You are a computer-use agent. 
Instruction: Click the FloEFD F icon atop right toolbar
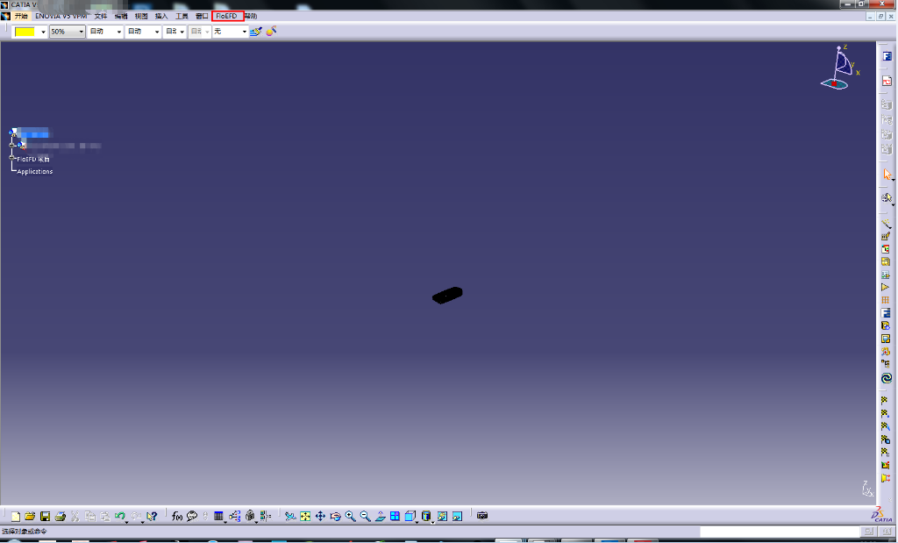[887, 56]
